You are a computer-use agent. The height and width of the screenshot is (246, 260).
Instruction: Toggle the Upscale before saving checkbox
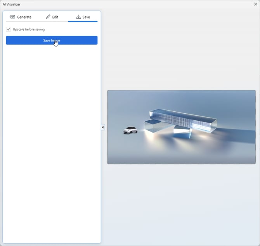[x=9, y=29]
